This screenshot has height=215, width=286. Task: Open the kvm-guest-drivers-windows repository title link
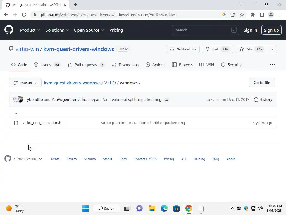click(78, 49)
